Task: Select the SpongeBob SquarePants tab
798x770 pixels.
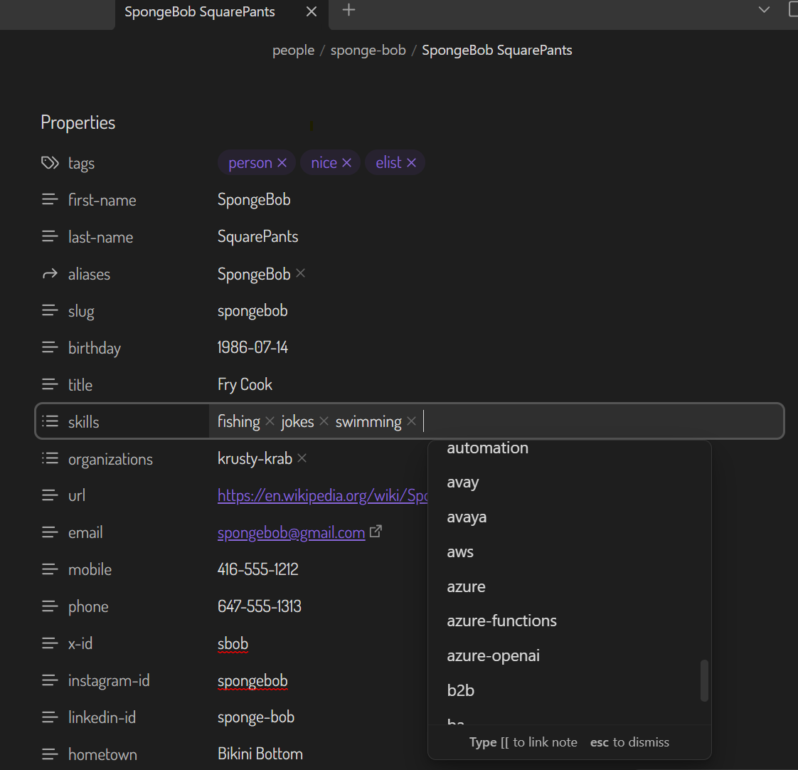Action: [x=221, y=14]
